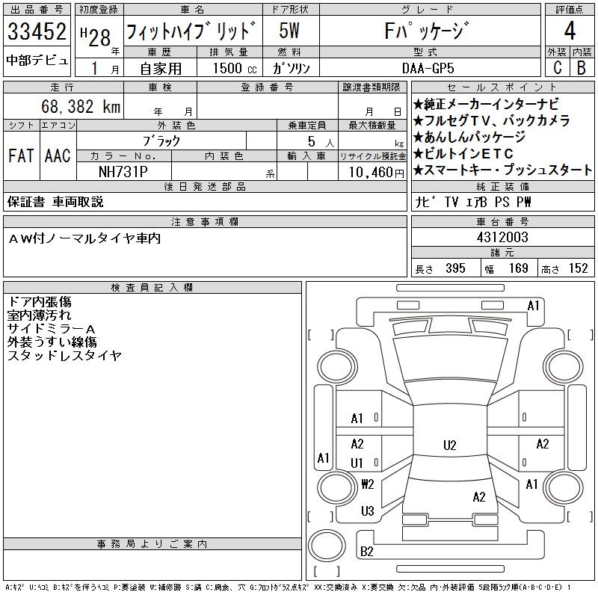Select inspector note スタッドレスタイヤ
Image resolution: width=598 pixels, height=598 pixels.
click(x=64, y=356)
